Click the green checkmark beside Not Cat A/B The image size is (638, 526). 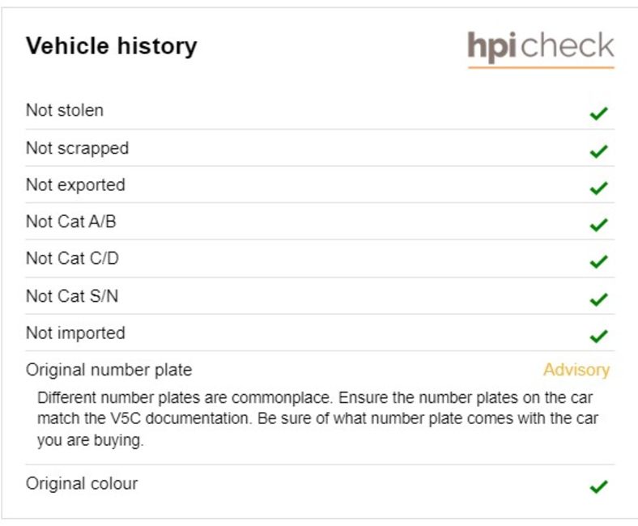tap(598, 224)
